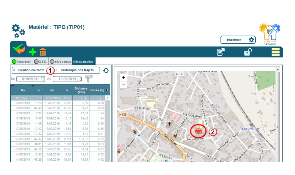295x175 pixels.
Task: Switch to G.E.D. tab
Action: click(41, 61)
